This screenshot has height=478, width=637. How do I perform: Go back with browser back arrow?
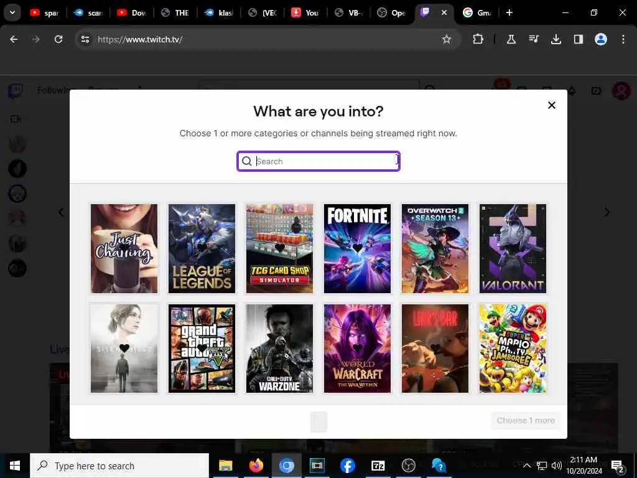(x=14, y=39)
